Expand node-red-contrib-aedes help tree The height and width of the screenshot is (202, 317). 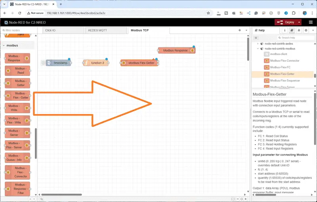coord(258,44)
